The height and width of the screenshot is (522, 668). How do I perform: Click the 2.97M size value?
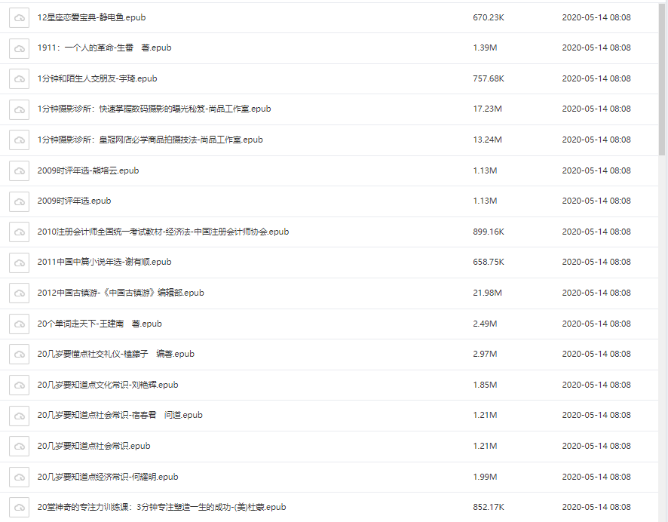(485, 354)
